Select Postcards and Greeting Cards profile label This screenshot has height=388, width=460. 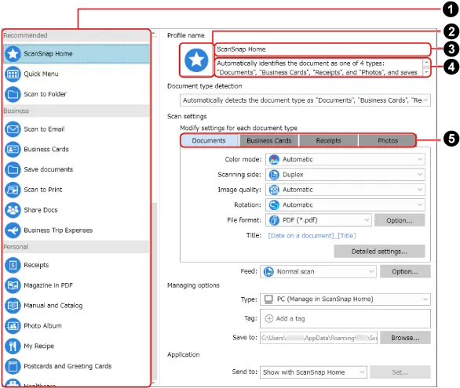point(68,366)
